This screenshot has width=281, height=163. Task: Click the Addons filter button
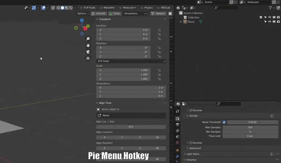pyautogui.click(x=158, y=13)
